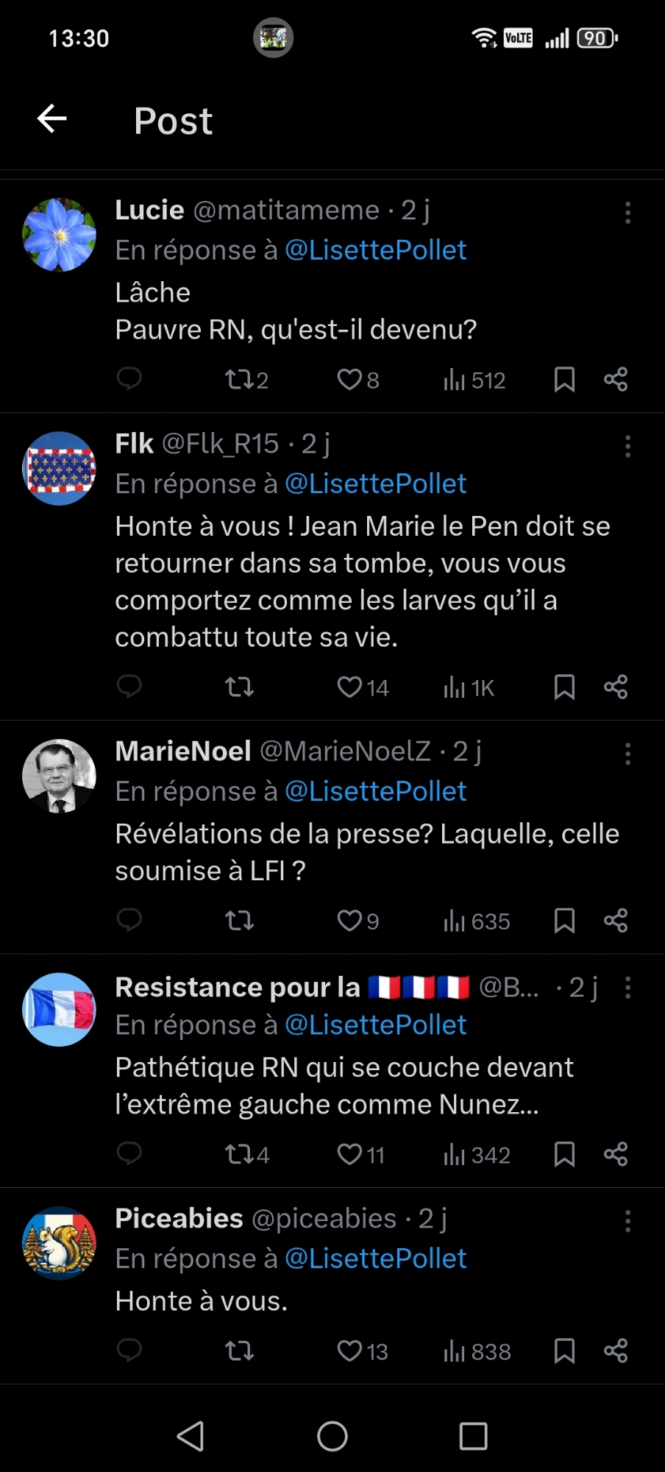The height and width of the screenshot is (1472, 665).
Task: Reply to Lucie's comment
Action: tap(129, 379)
